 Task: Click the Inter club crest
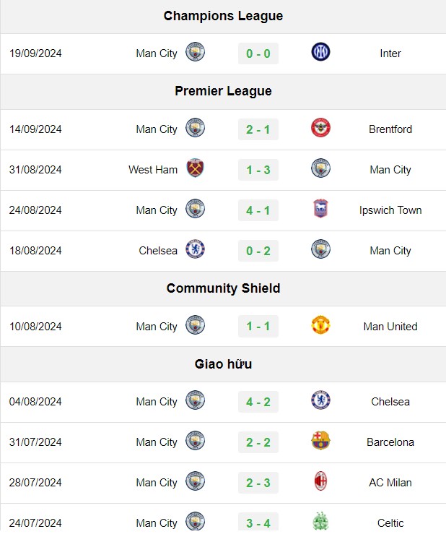(x=320, y=52)
